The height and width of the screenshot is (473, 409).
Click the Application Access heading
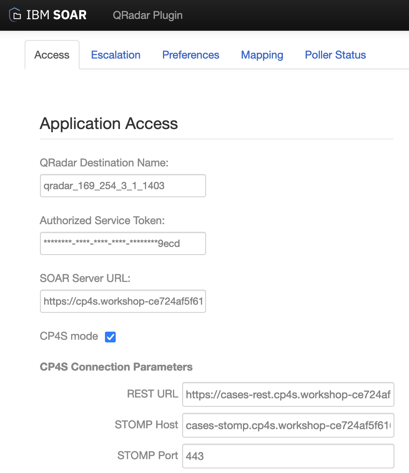click(109, 124)
